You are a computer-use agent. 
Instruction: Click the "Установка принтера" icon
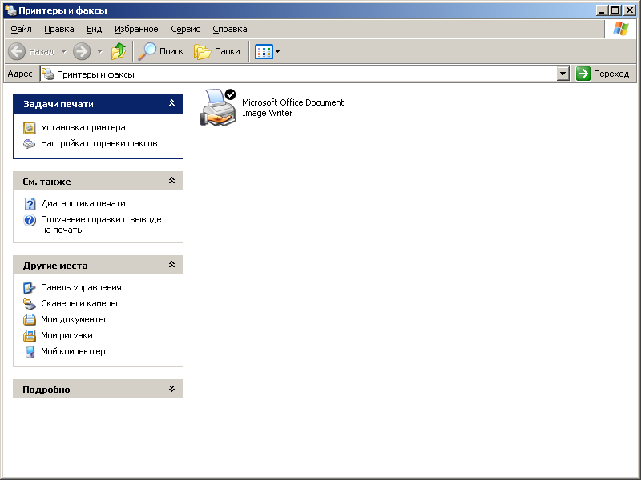(x=29, y=128)
